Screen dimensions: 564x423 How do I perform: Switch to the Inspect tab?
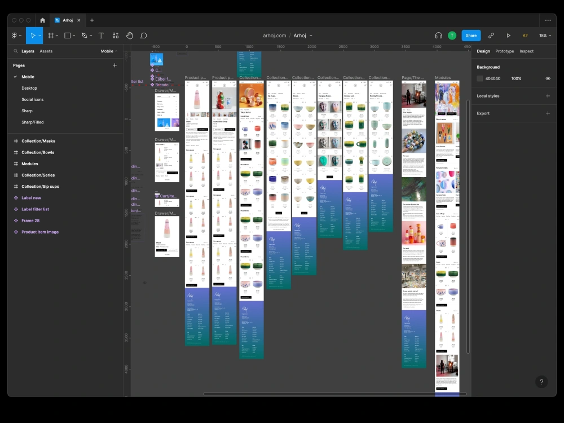click(x=526, y=51)
